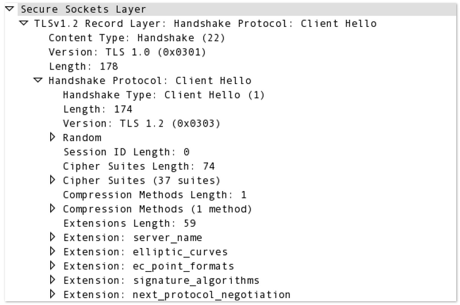Expand the signature_algorithms extension
Image resolution: width=460 pixels, height=305 pixels.
[x=53, y=280]
